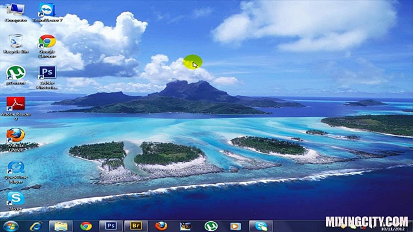Launch Firefox from the taskbar
Screen dimensions: 413x232
[161, 226]
